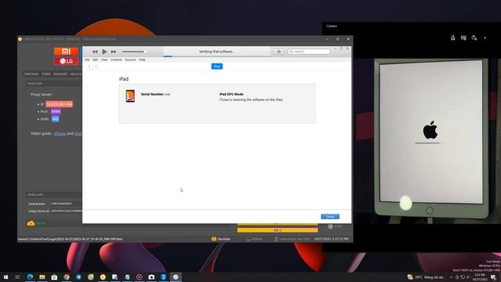Open the iTunes Help menu
Viewport: 501px width, 282px height.
(x=142, y=60)
